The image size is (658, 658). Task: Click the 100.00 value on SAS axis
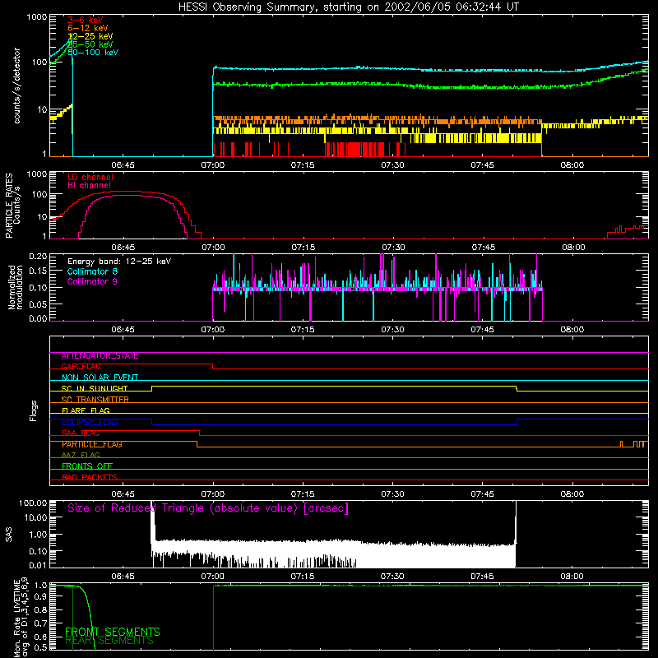[33, 503]
